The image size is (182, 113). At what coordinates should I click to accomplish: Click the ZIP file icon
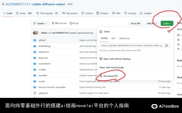click(101, 76)
